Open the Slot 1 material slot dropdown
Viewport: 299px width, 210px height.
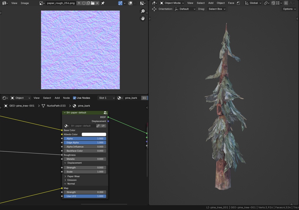[x=106, y=98]
